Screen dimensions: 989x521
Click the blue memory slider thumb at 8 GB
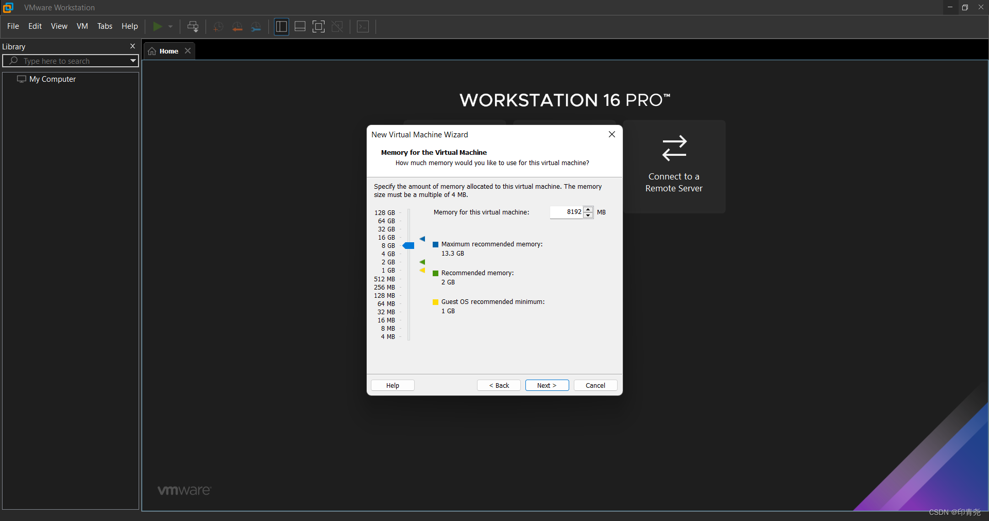pyautogui.click(x=408, y=246)
